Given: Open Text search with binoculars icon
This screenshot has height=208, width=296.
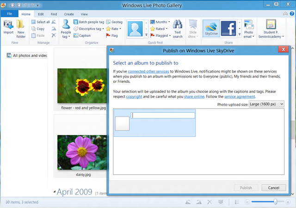Looking at the screenshot, I should click(178, 28).
